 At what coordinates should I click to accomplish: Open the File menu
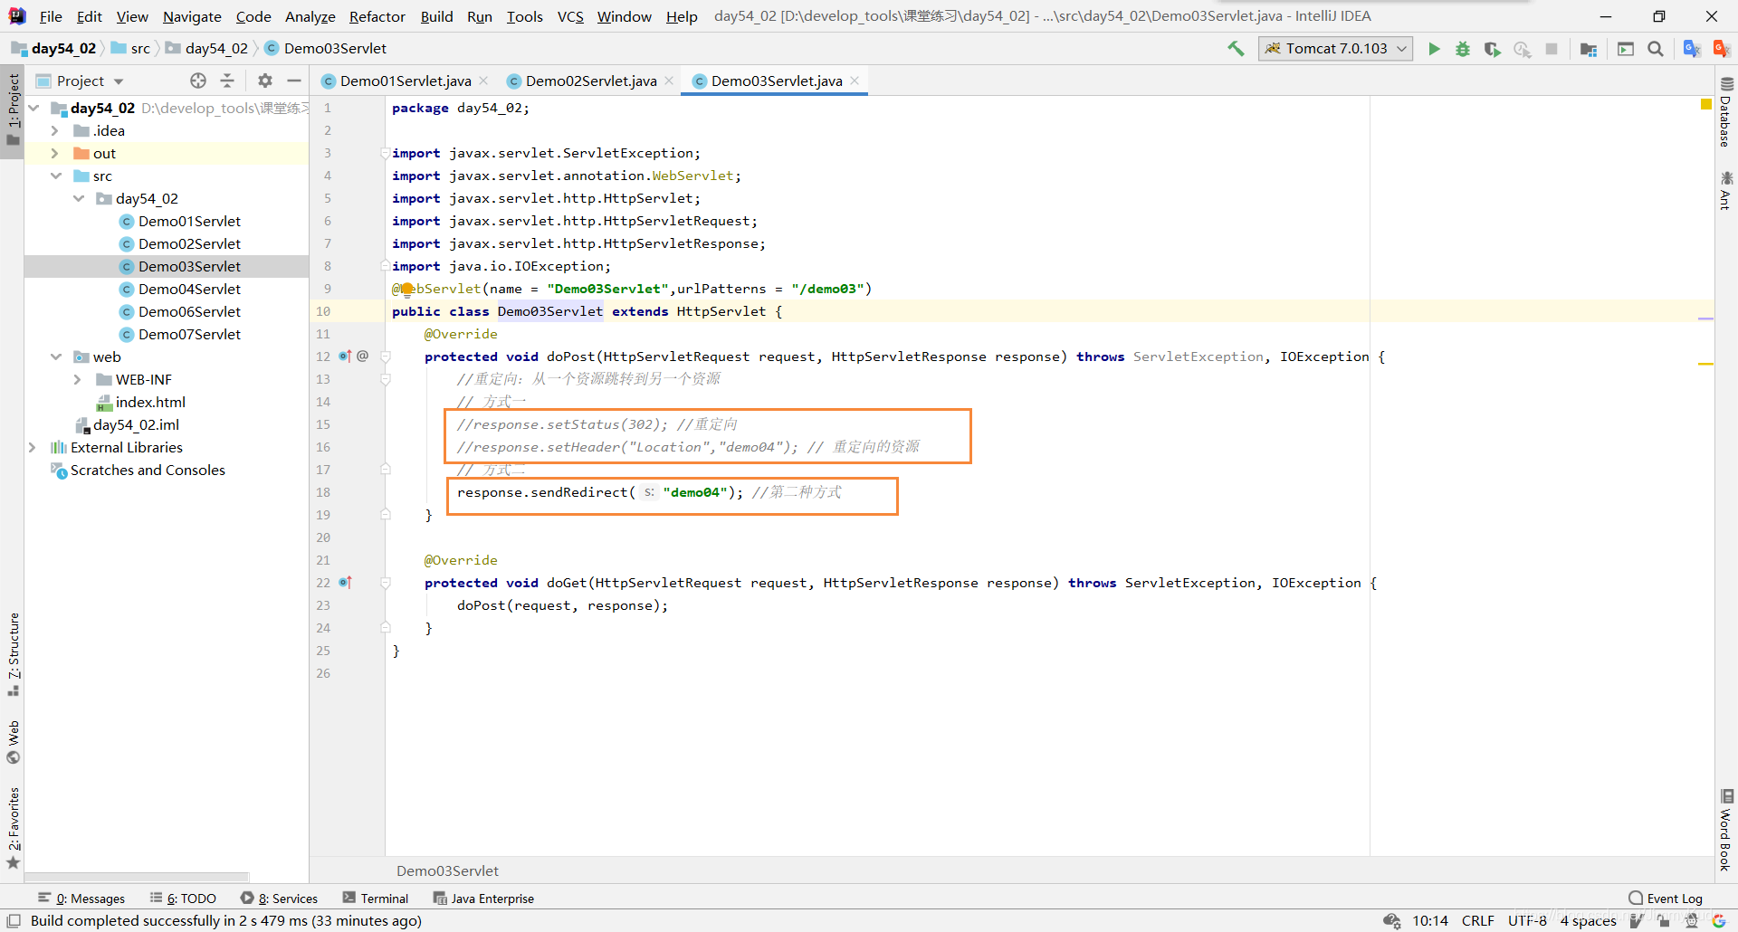(51, 16)
